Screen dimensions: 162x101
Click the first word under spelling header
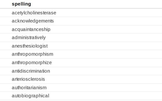[x=34, y=13]
